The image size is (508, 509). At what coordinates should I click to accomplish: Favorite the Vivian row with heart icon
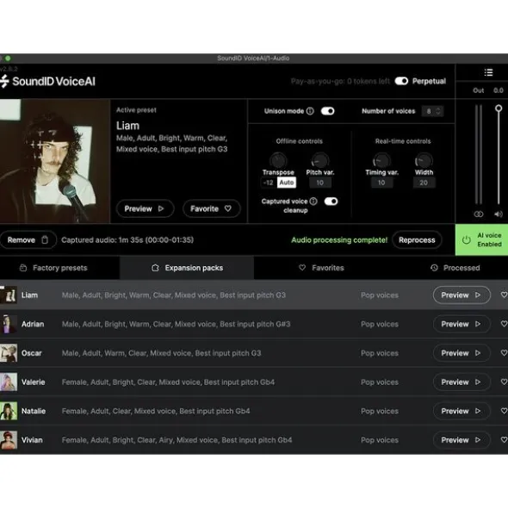pos(504,439)
